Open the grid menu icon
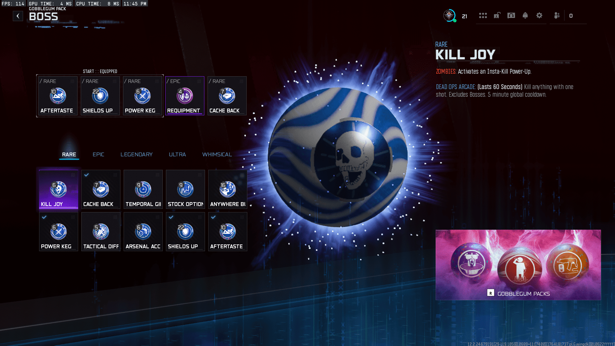 (483, 15)
